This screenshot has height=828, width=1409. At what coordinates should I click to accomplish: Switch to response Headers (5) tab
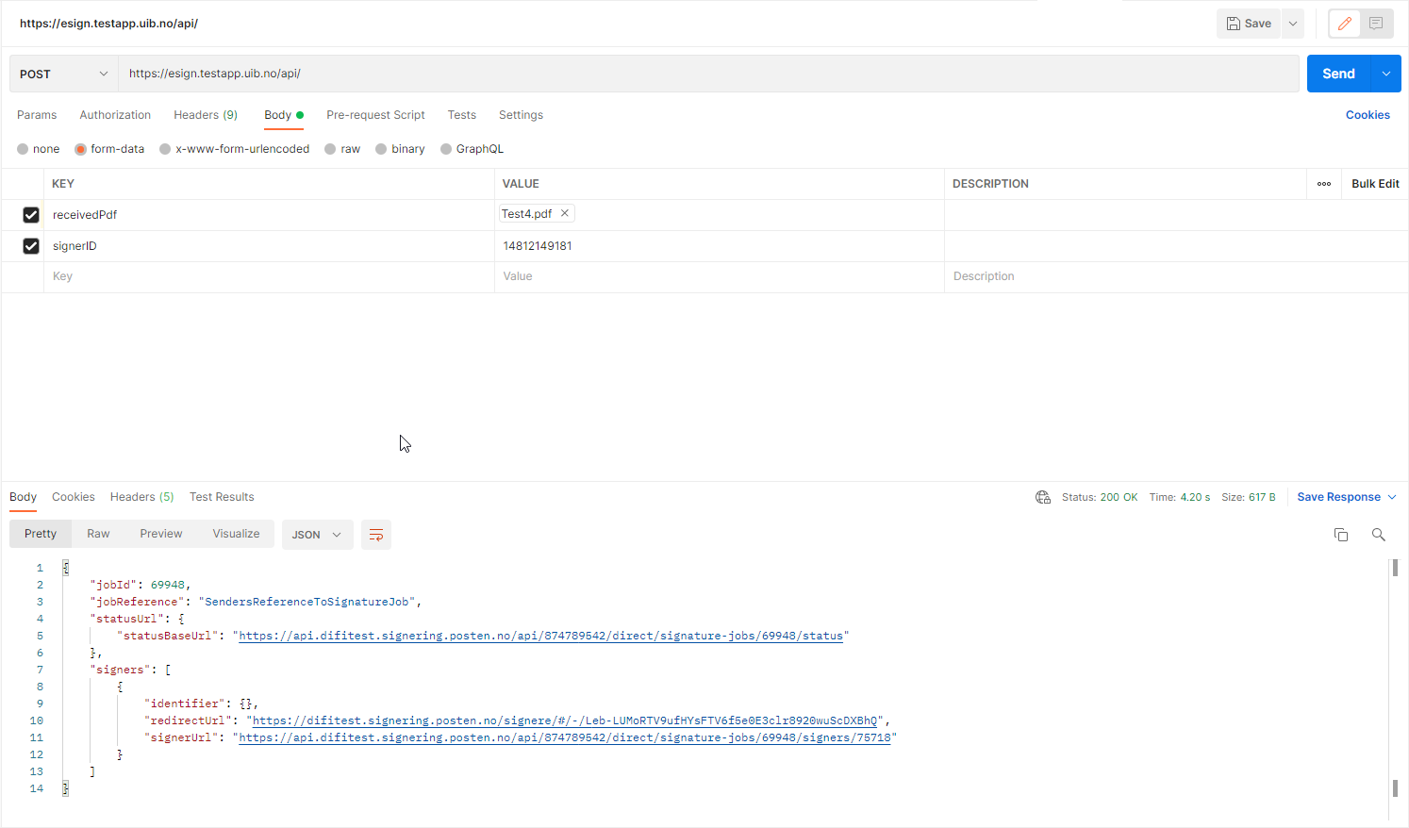click(x=141, y=497)
